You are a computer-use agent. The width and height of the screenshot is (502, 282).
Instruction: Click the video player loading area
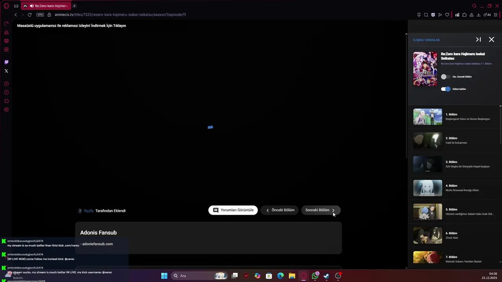(x=210, y=127)
